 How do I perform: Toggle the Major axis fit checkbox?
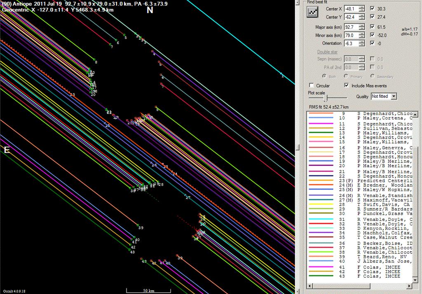(372, 27)
